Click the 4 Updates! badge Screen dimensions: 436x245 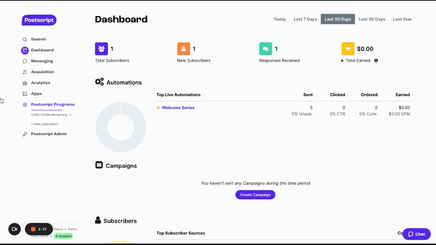[63, 236]
